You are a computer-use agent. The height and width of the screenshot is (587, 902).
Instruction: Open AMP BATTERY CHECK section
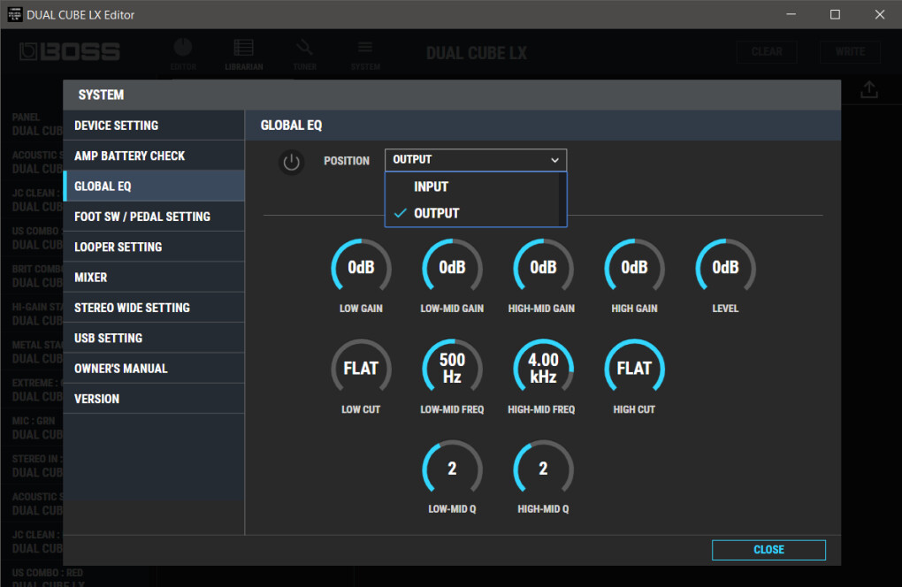click(154, 156)
